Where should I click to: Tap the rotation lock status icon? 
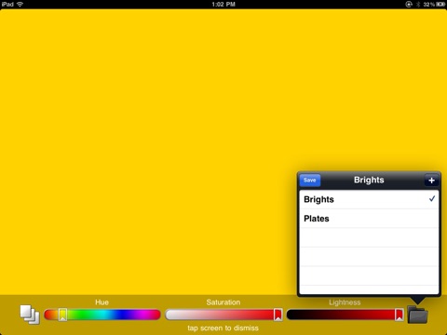[x=409, y=4]
